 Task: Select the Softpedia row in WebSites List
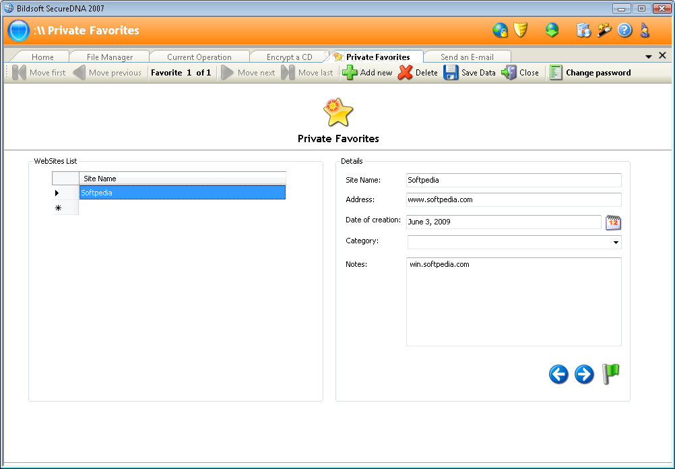182,193
